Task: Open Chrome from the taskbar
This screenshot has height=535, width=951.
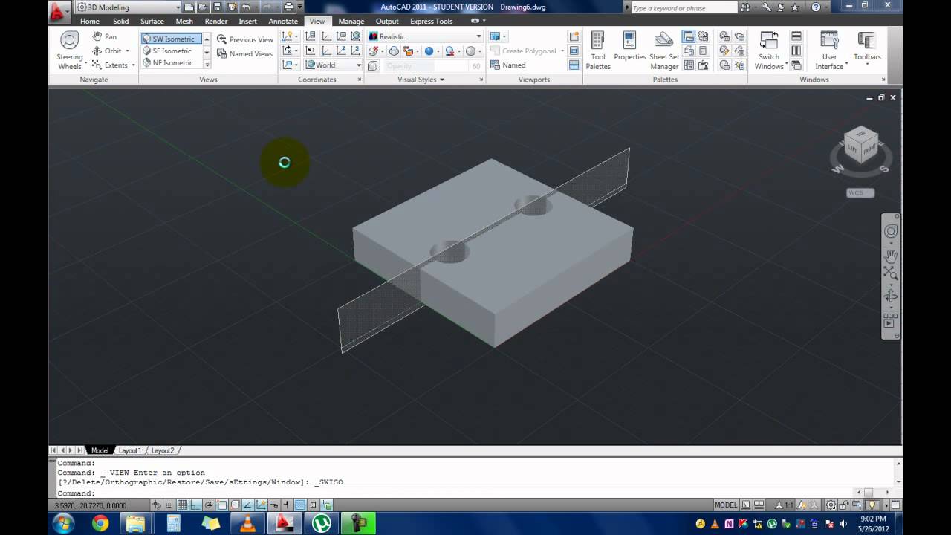Action: tap(100, 523)
